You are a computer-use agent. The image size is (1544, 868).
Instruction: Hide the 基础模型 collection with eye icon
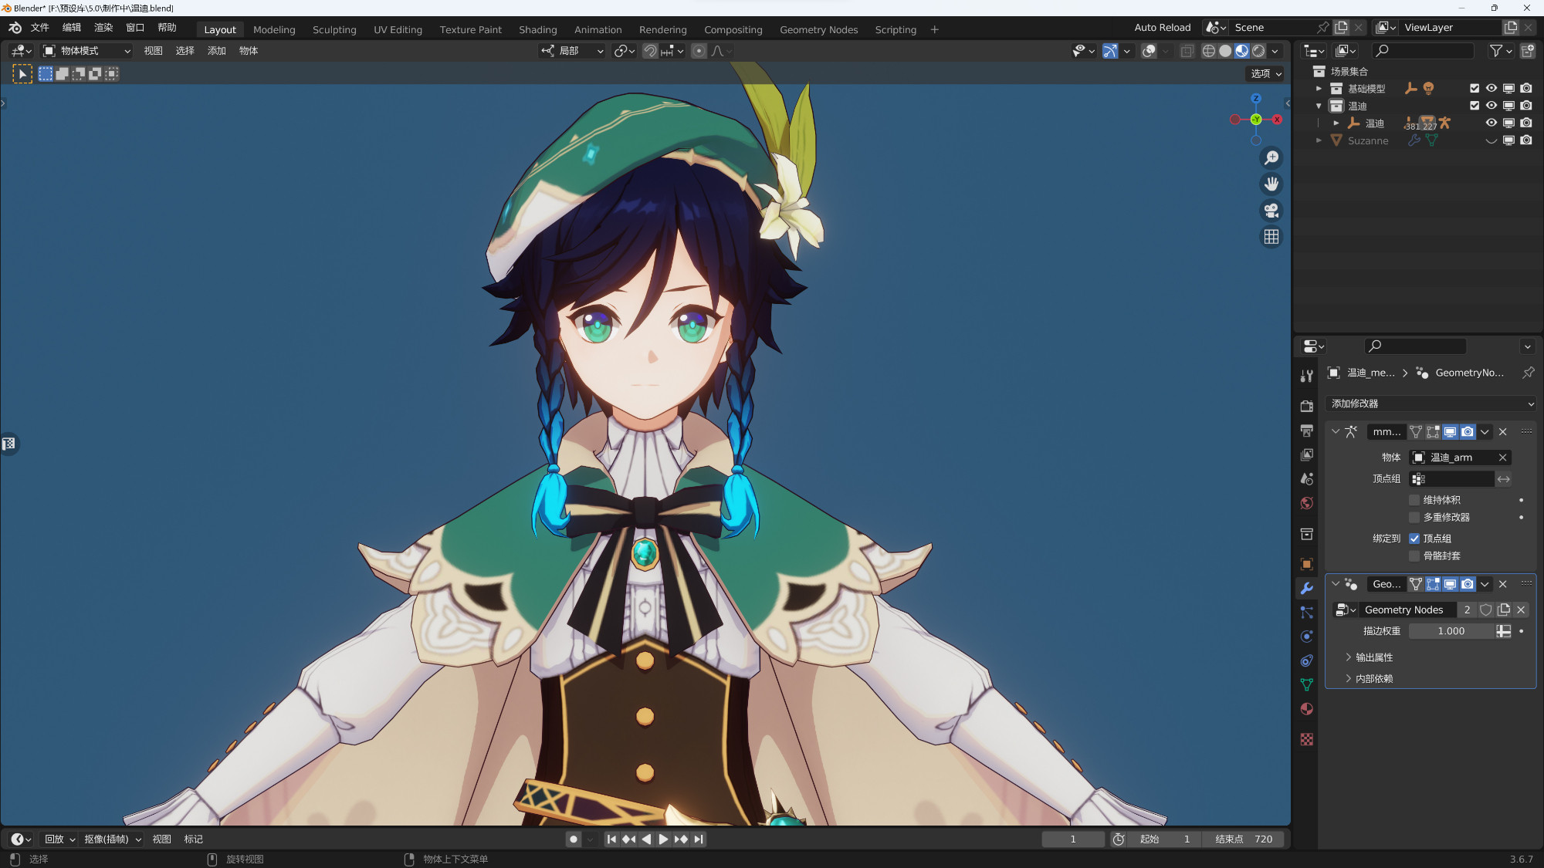coord(1491,89)
